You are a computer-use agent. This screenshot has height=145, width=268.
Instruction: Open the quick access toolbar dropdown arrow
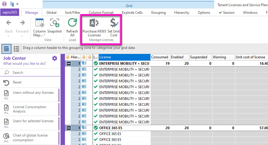tap(17, 4)
